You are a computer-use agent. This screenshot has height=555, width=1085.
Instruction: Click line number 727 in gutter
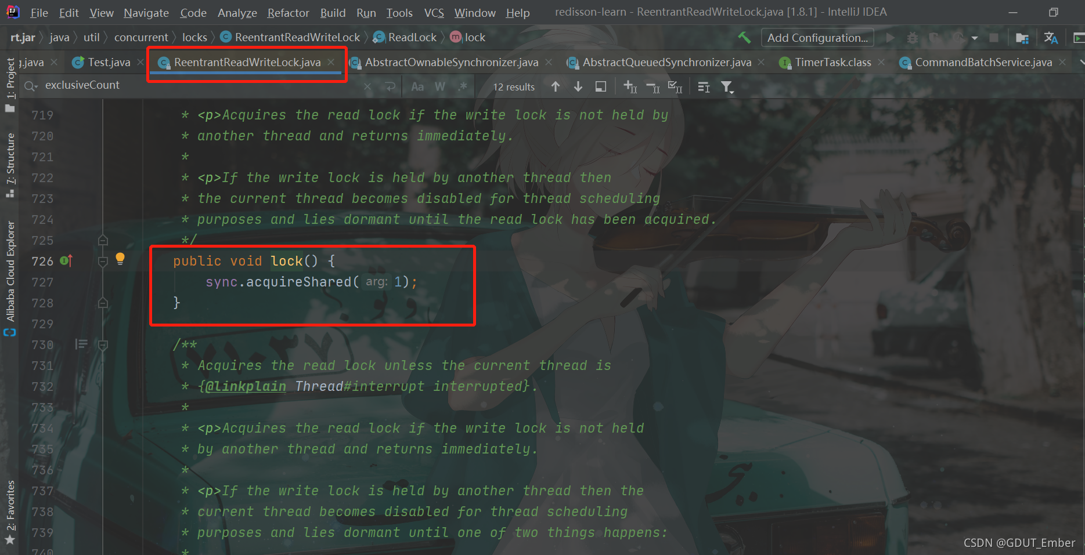coord(42,282)
